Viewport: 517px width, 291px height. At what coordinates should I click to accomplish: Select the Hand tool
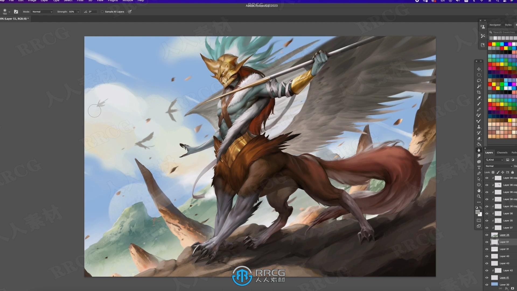click(479, 190)
